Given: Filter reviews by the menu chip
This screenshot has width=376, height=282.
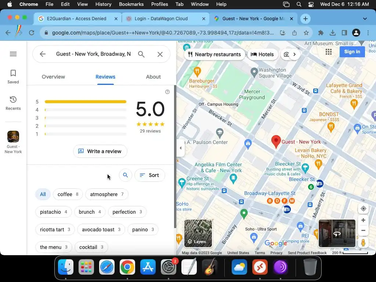Looking at the screenshot, I should 54,247.
